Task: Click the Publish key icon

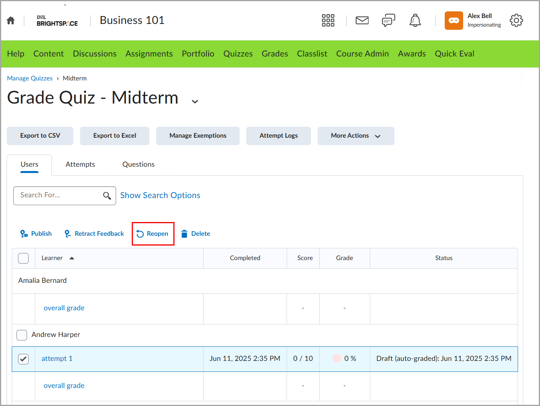Action: [24, 233]
